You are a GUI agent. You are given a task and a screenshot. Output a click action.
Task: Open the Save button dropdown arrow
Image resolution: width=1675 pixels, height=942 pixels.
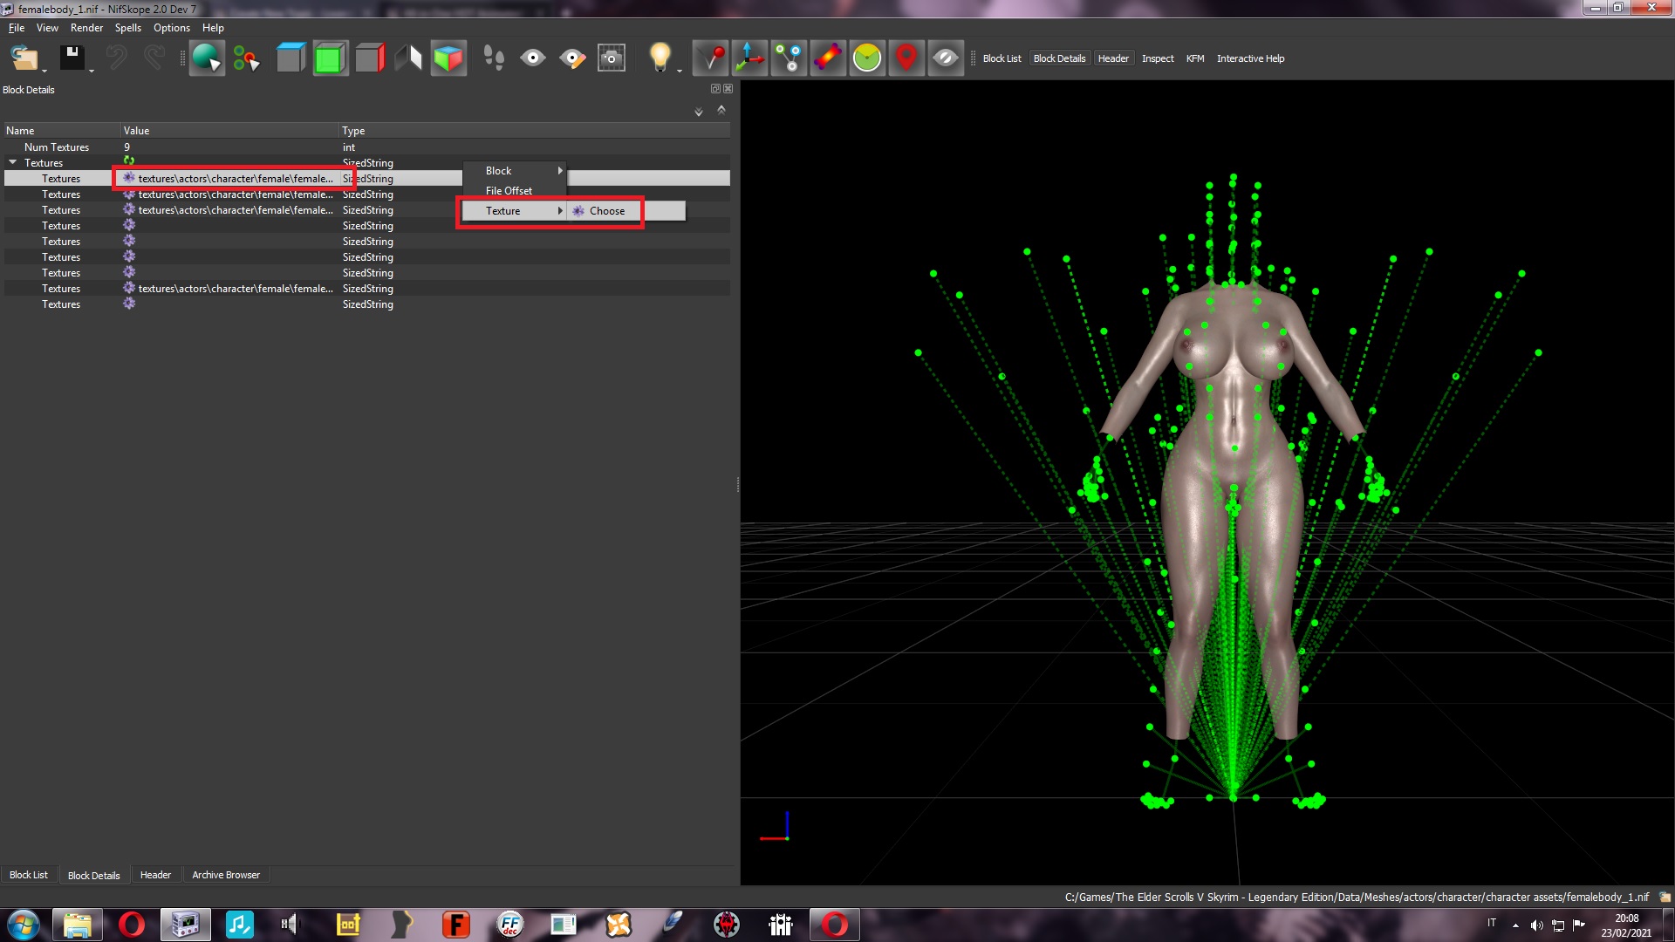(x=92, y=72)
